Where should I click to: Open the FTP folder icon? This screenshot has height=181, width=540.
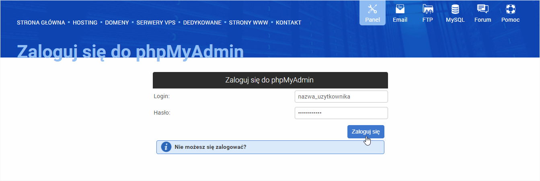(428, 9)
